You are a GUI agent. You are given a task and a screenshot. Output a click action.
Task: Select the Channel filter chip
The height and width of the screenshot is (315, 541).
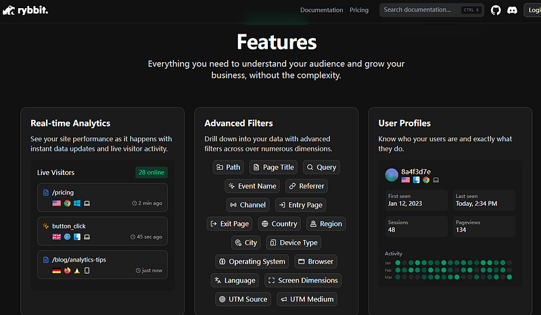click(248, 205)
